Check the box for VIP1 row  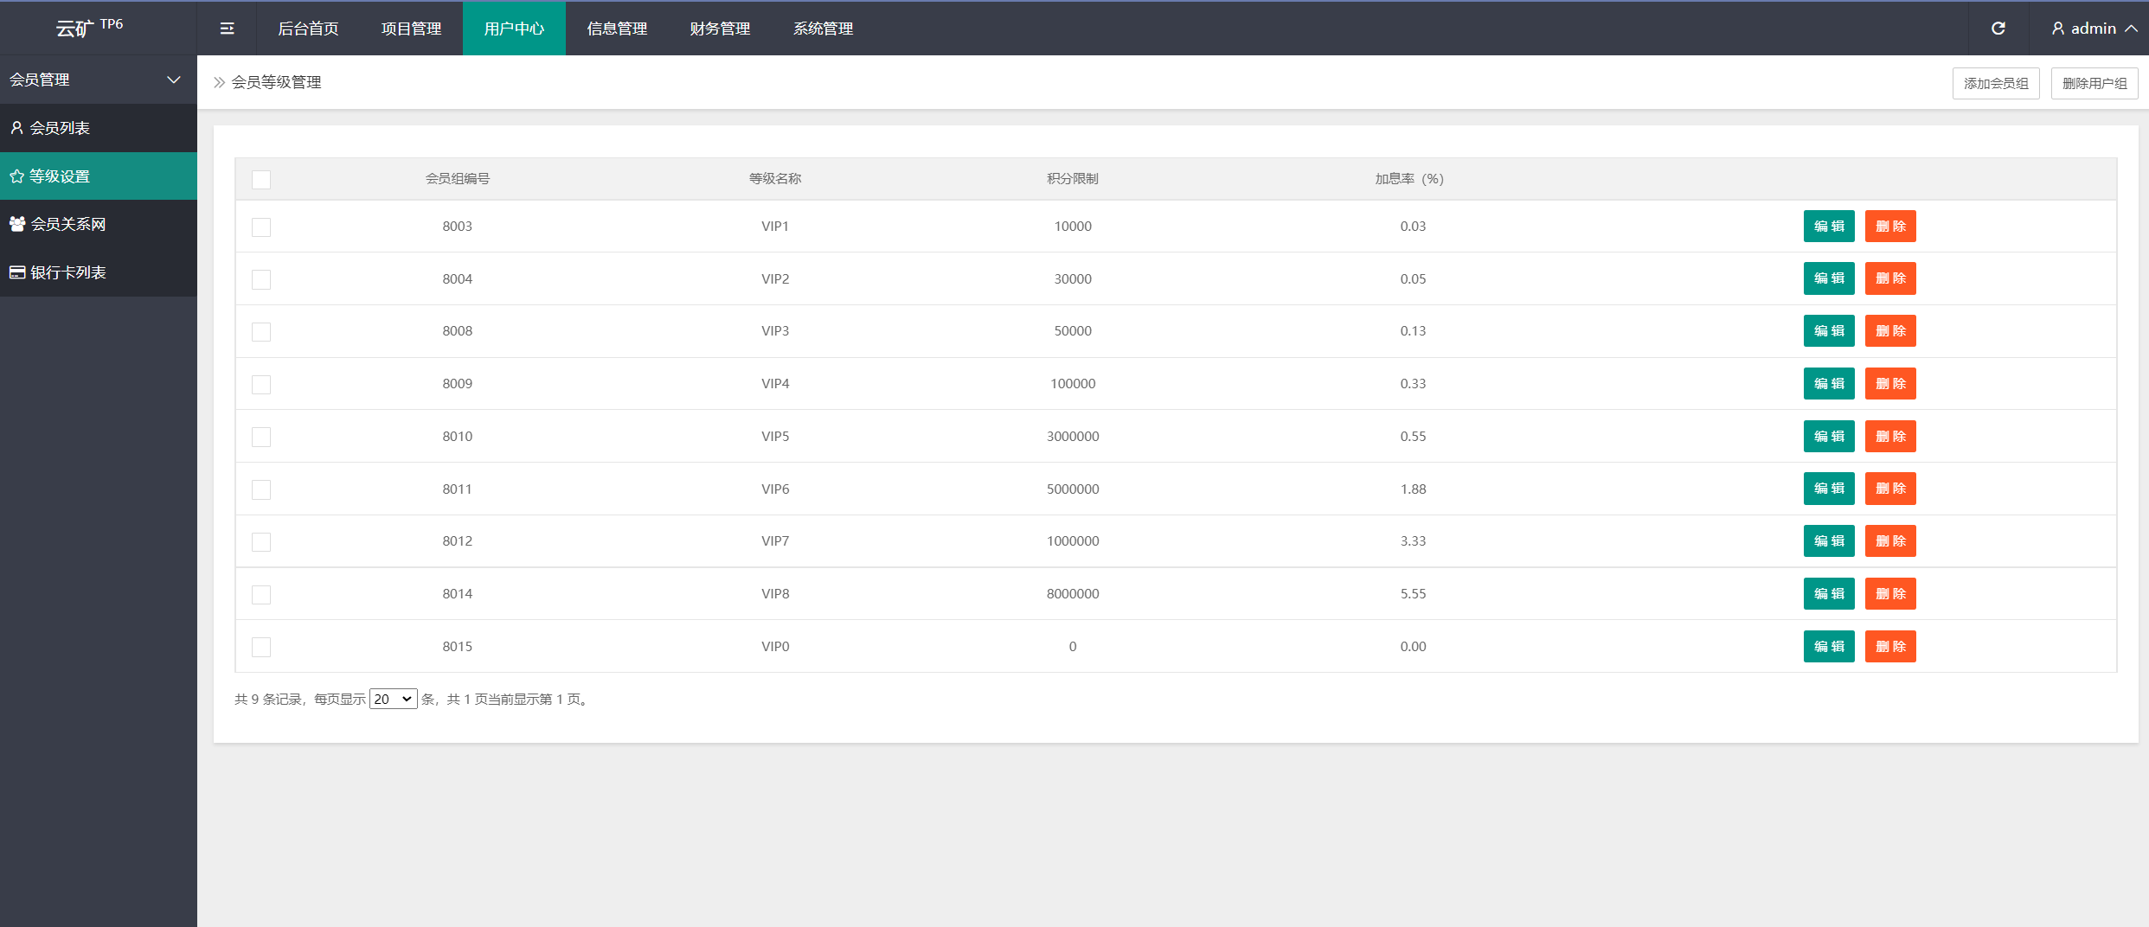[261, 227]
